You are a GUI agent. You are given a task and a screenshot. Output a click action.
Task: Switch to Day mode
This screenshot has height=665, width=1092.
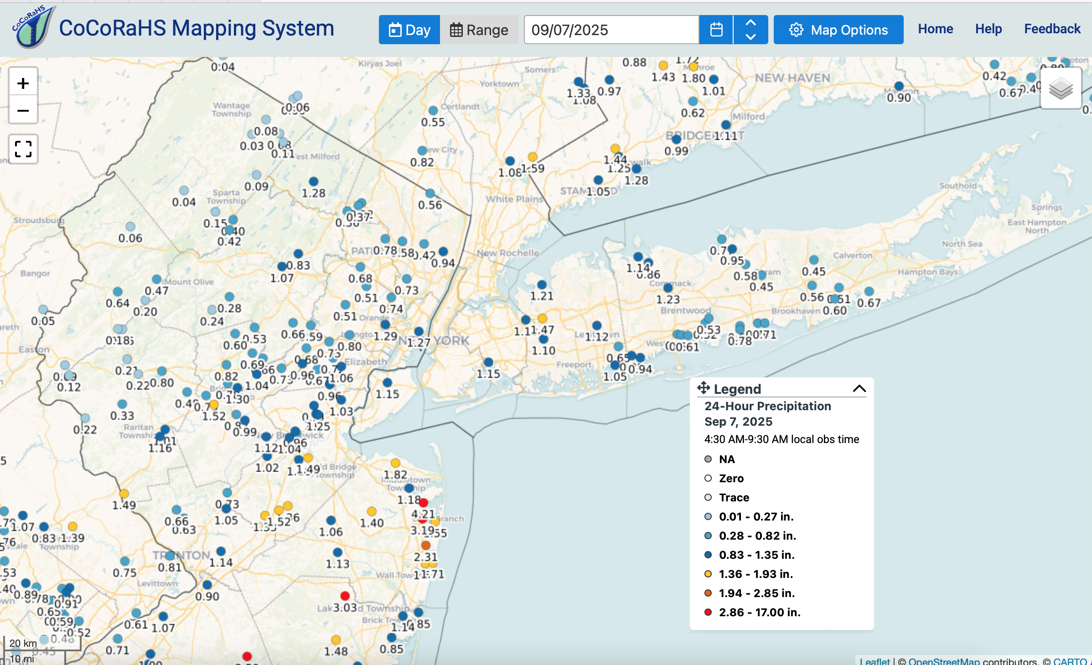click(409, 30)
